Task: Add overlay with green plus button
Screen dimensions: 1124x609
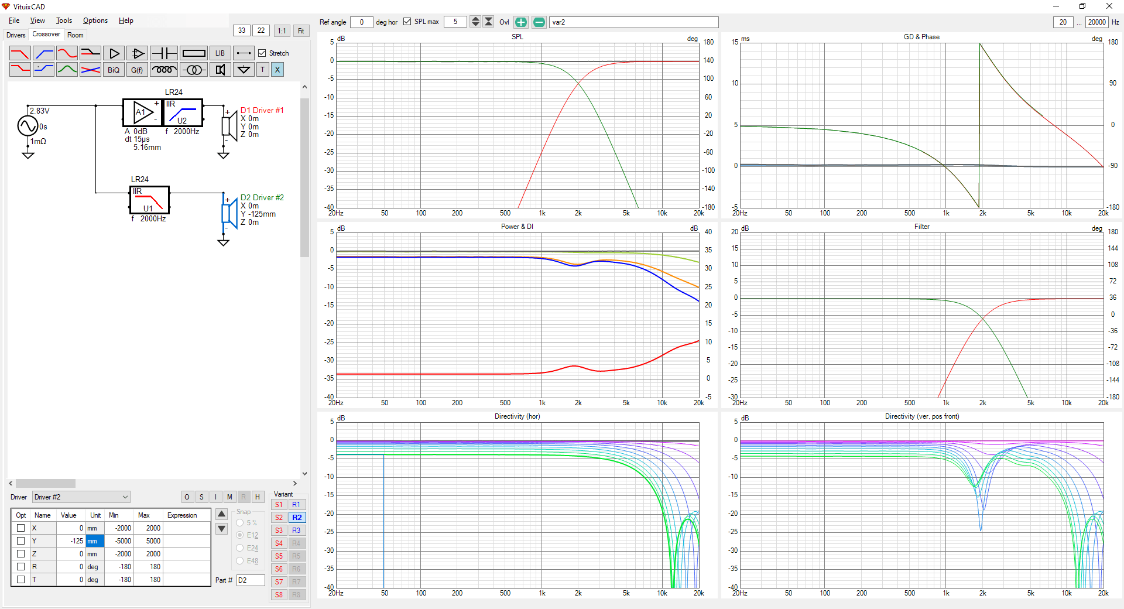Action: [520, 22]
